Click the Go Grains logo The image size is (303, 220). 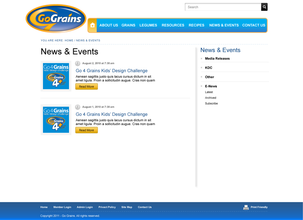point(56,19)
